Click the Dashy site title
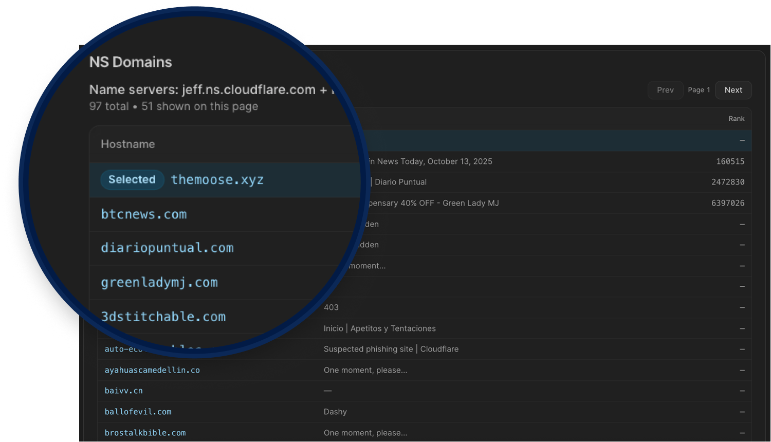Viewport: 771px width, 442px height. point(335,412)
